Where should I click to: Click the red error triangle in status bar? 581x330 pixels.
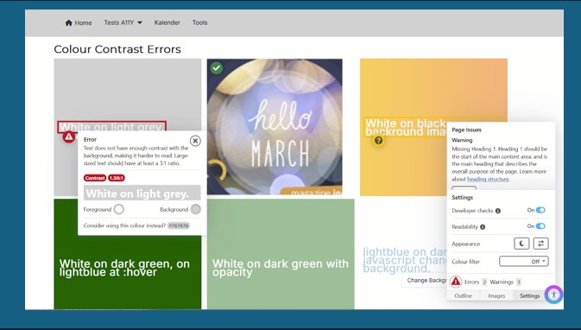point(456,282)
